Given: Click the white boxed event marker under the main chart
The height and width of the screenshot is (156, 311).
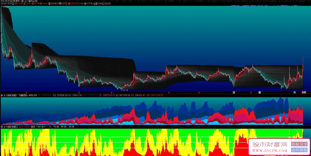Looking at the screenshot, I should [x=233, y=92].
